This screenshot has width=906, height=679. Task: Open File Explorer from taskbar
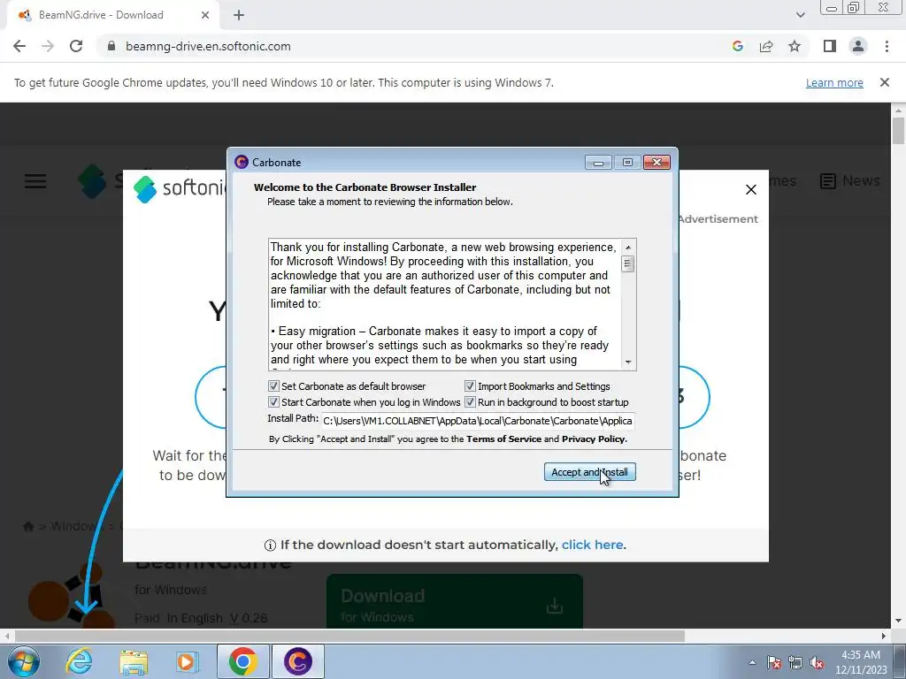coord(134,661)
